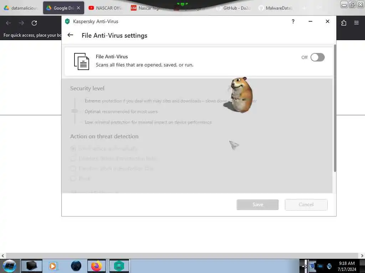
Task: Click the disabled Save button
Action: [x=257, y=204]
